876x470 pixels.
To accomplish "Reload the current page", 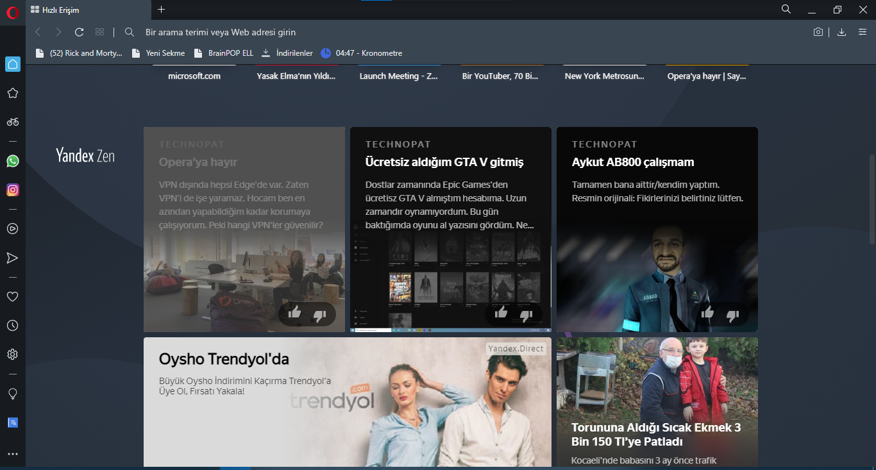I will pos(79,32).
